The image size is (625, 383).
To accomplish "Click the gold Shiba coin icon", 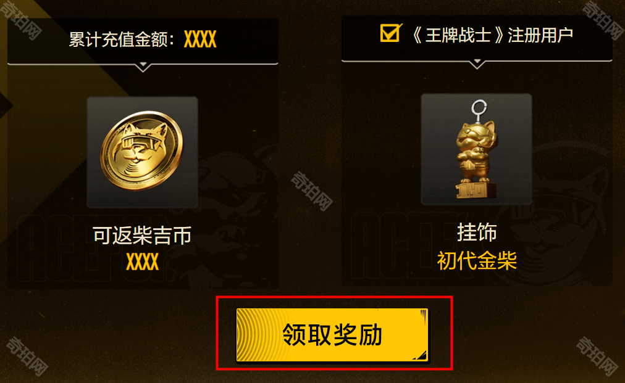I will 142,150.
